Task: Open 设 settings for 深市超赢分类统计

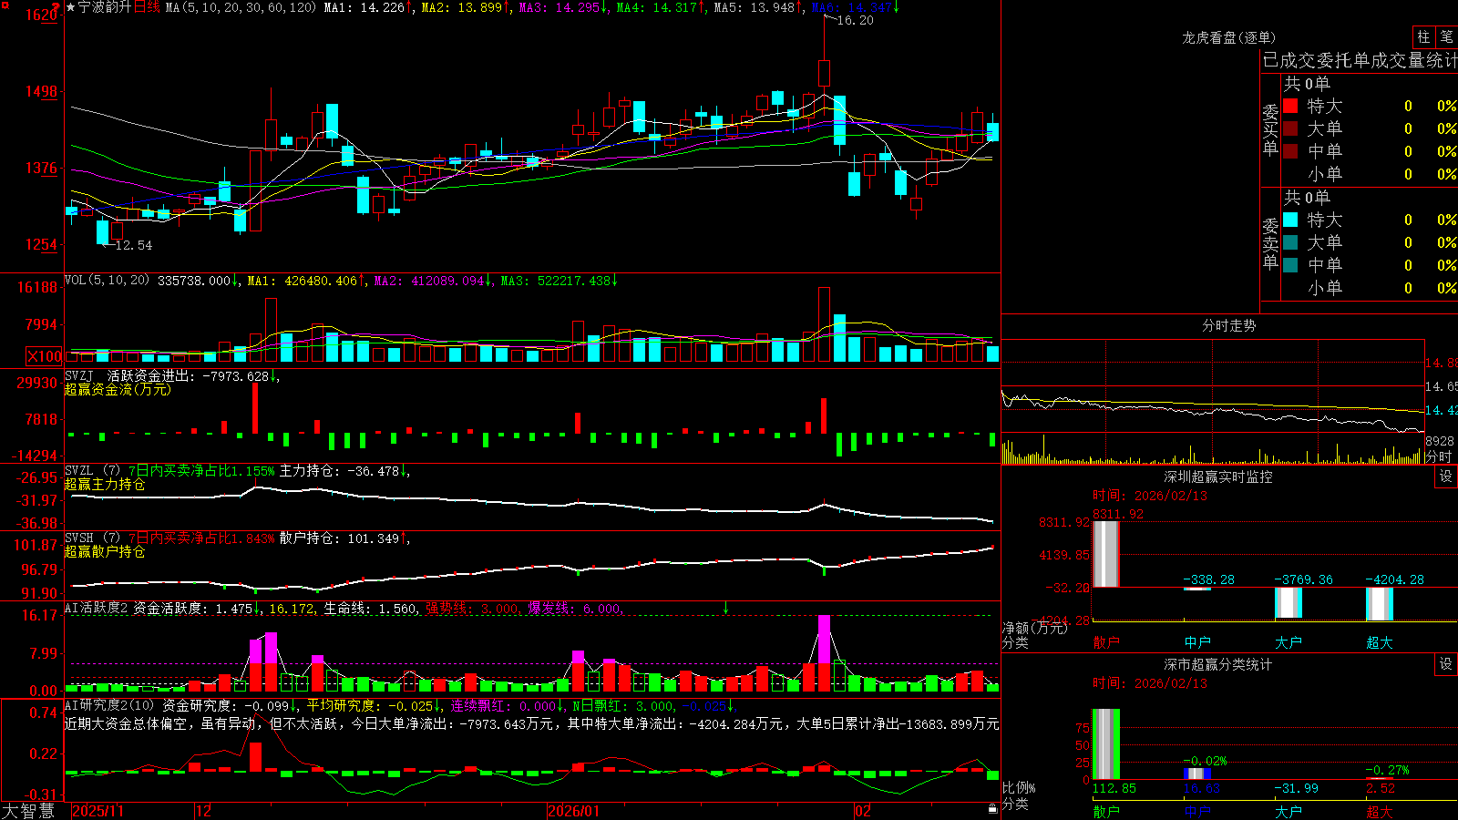Action: pyautogui.click(x=1446, y=664)
